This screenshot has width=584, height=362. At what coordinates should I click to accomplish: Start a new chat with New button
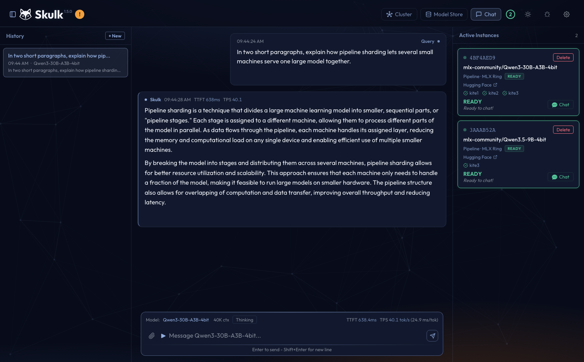pos(115,36)
